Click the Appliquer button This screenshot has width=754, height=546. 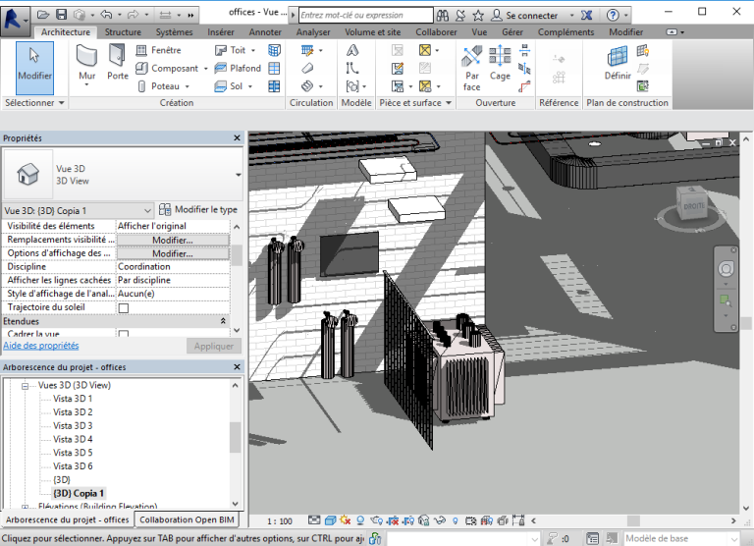point(213,346)
